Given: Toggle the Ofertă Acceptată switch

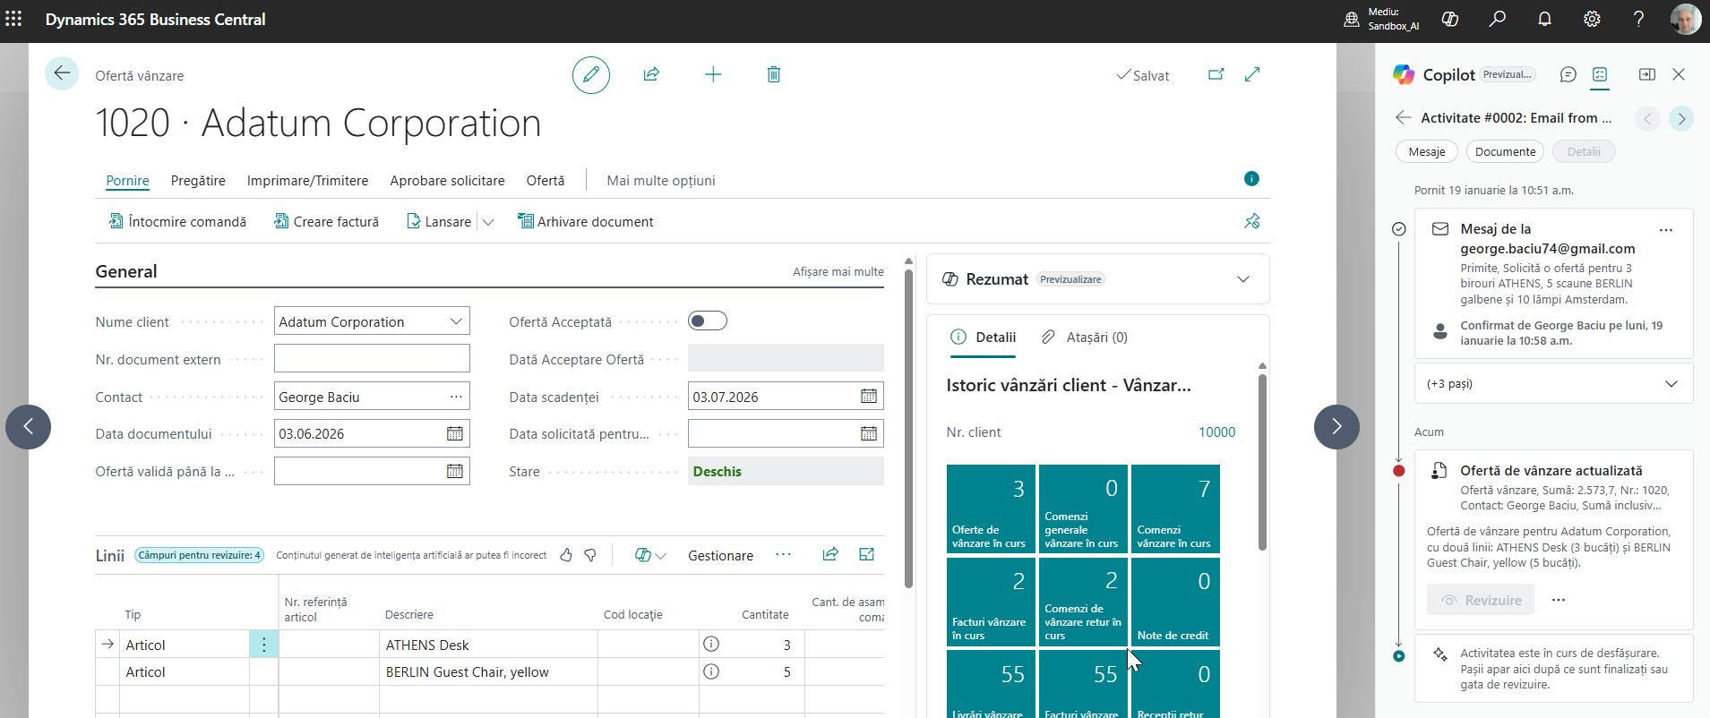Looking at the screenshot, I should pyautogui.click(x=707, y=321).
